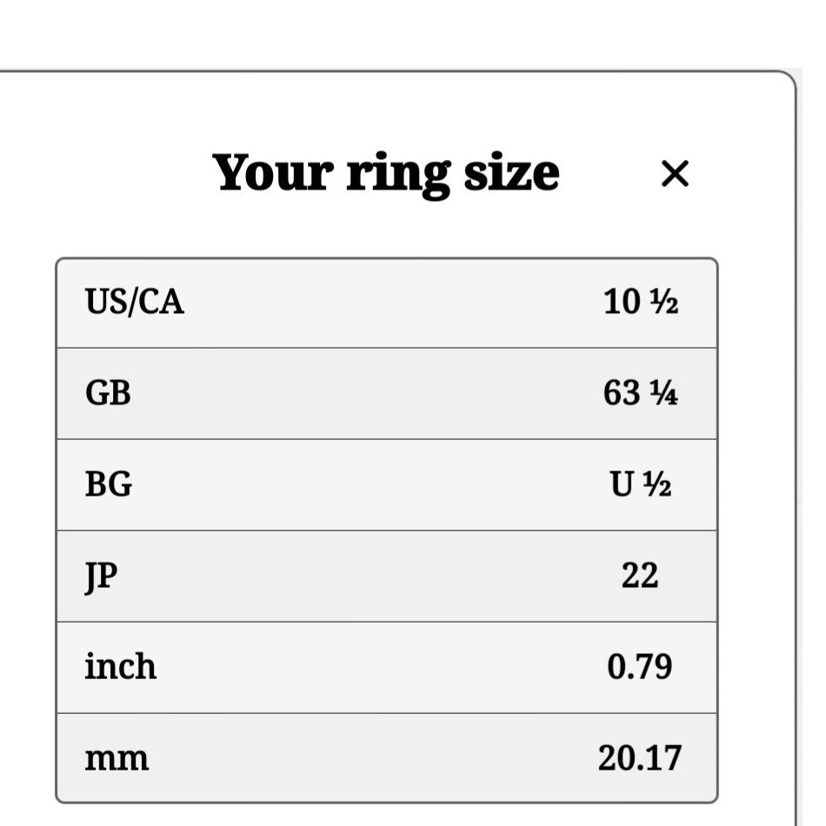Select the mm row label

click(x=117, y=759)
